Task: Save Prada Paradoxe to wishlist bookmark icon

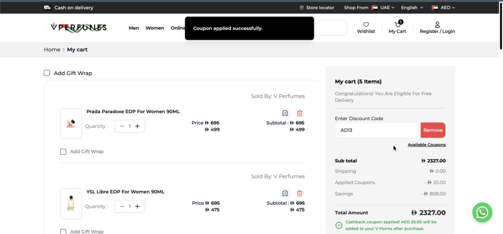Action: point(285,113)
